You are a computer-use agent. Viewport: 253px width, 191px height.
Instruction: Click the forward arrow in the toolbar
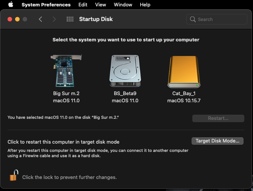[54, 19]
